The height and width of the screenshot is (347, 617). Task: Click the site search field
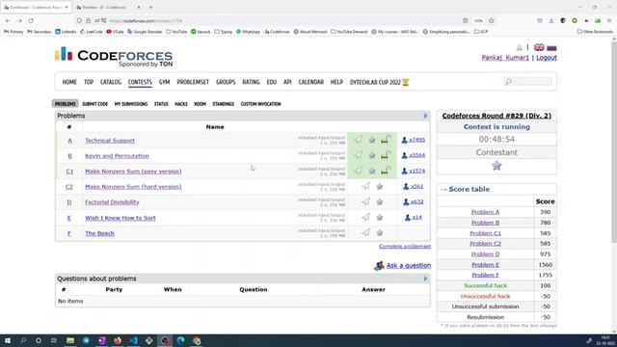[x=528, y=81]
